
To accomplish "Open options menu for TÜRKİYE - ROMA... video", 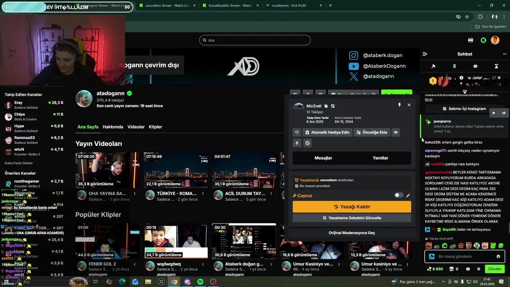I will click(203, 193).
